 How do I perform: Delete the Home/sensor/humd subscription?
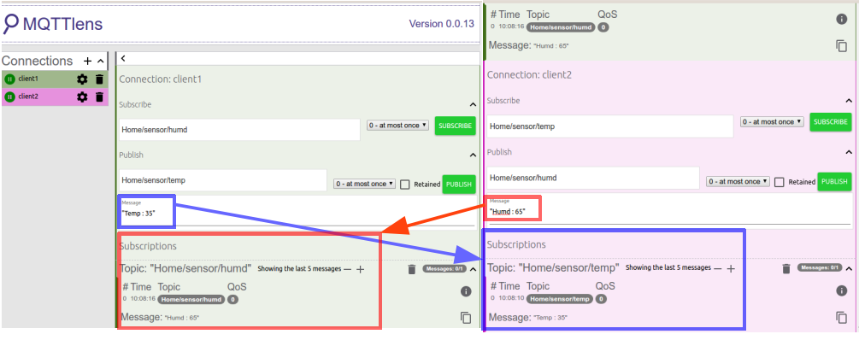click(412, 269)
